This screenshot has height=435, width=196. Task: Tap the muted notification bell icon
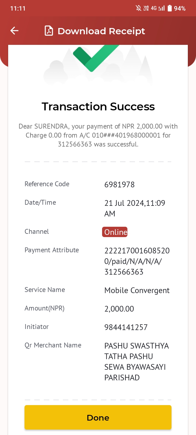click(x=139, y=8)
